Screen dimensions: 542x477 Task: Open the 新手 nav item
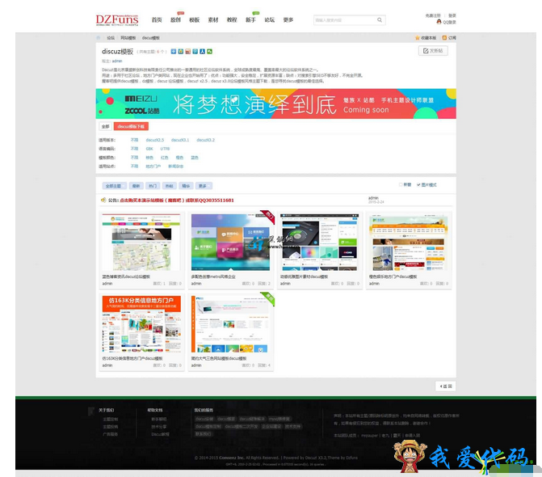(250, 20)
